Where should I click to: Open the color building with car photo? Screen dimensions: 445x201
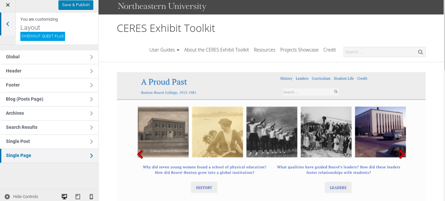pos(380,132)
